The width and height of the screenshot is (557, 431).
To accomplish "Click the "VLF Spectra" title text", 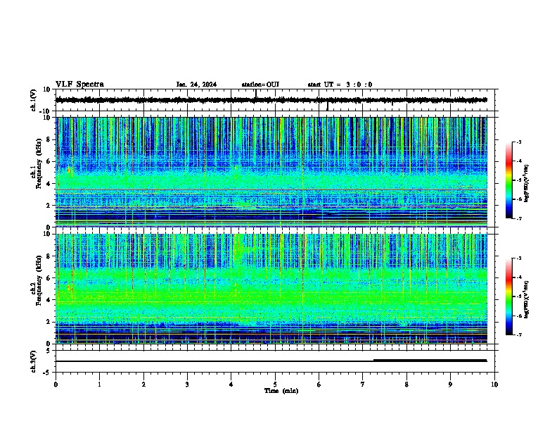I will [80, 85].
